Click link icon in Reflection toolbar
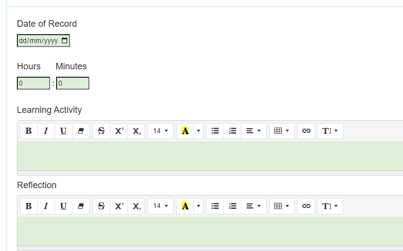Screen dimensions: 403x251 pos(306,206)
